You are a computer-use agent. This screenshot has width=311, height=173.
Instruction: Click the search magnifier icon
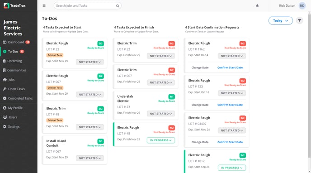pyautogui.click(x=118, y=6)
